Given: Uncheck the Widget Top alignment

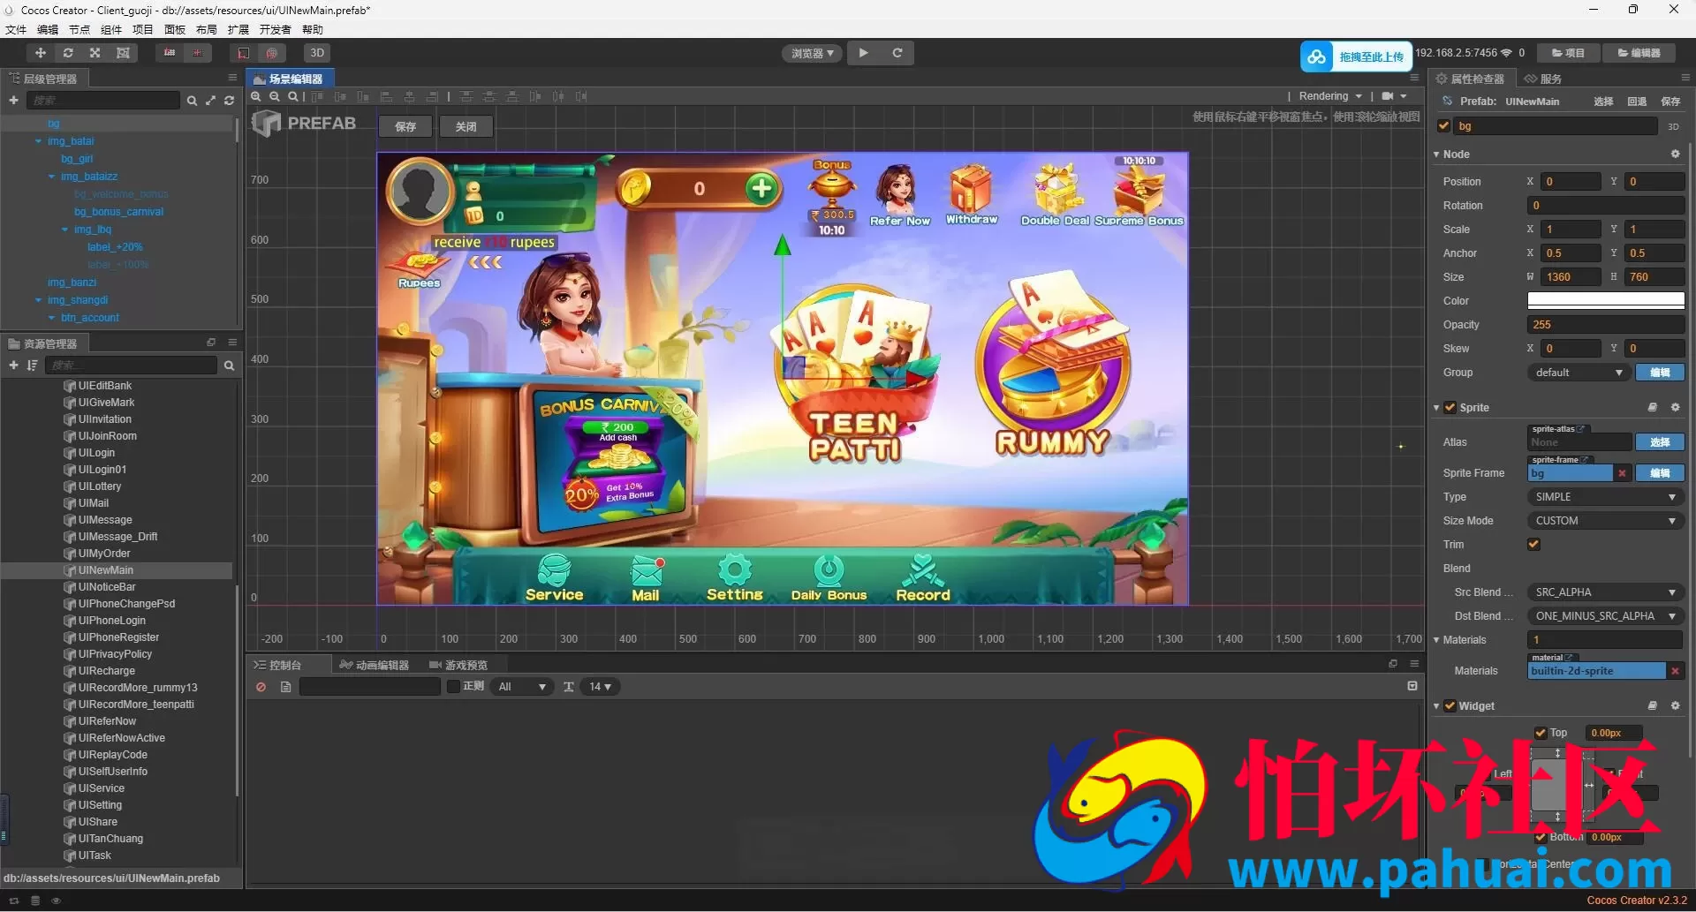Looking at the screenshot, I should pyautogui.click(x=1541, y=733).
